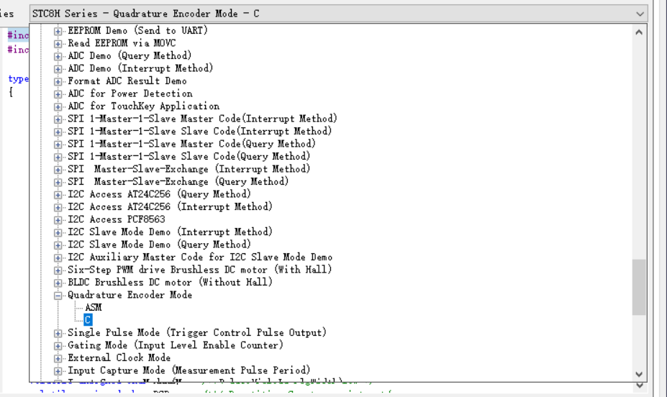This screenshot has width=667, height=397.
Task: Select Six-Step PWM drive Brushless DC motor
Action: 199,270
